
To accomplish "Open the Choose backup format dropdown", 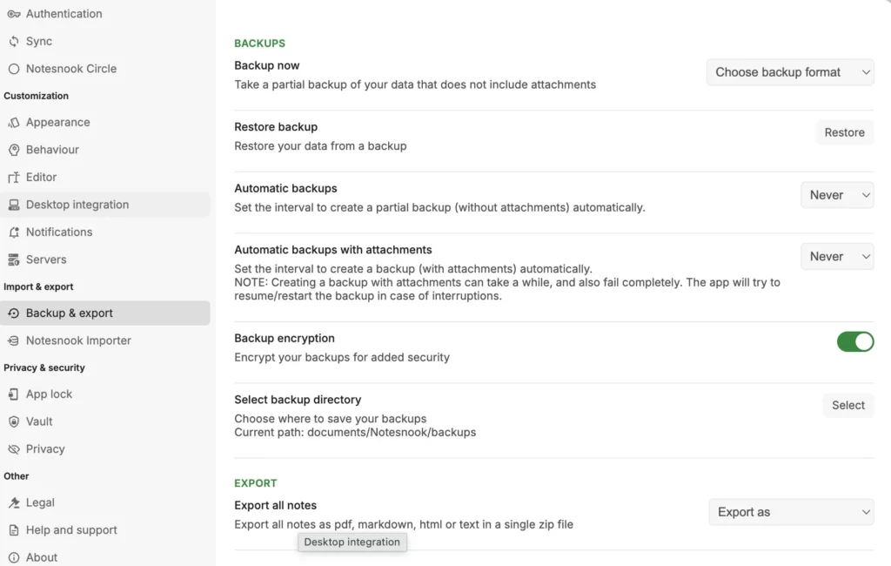I will (790, 72).
